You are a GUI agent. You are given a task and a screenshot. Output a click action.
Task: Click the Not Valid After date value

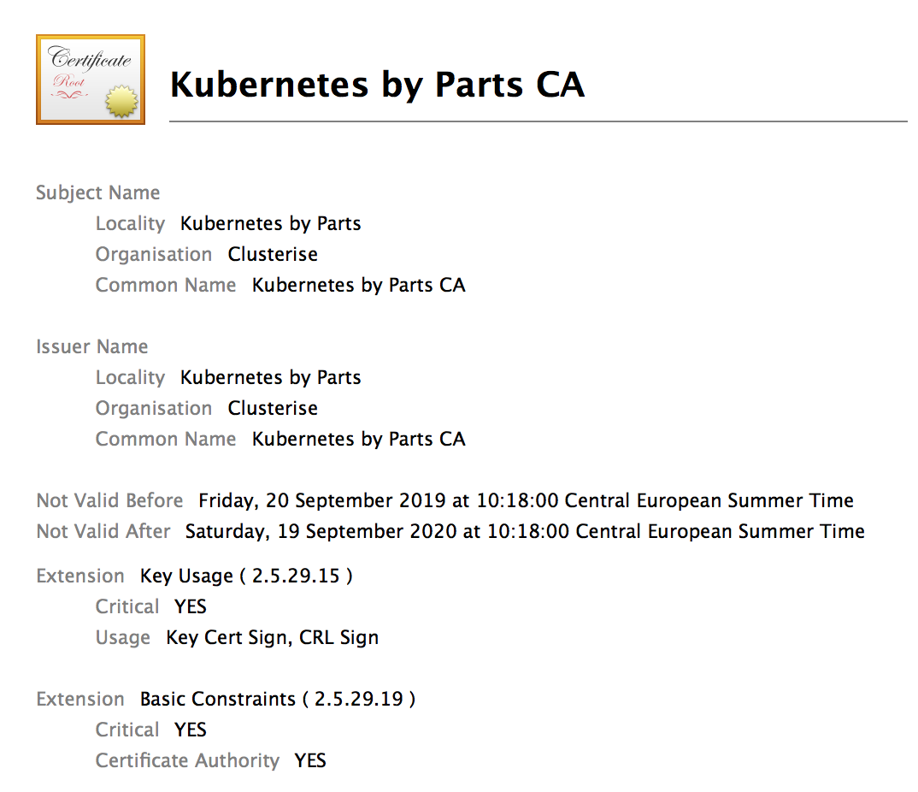[x=525, y=531]
